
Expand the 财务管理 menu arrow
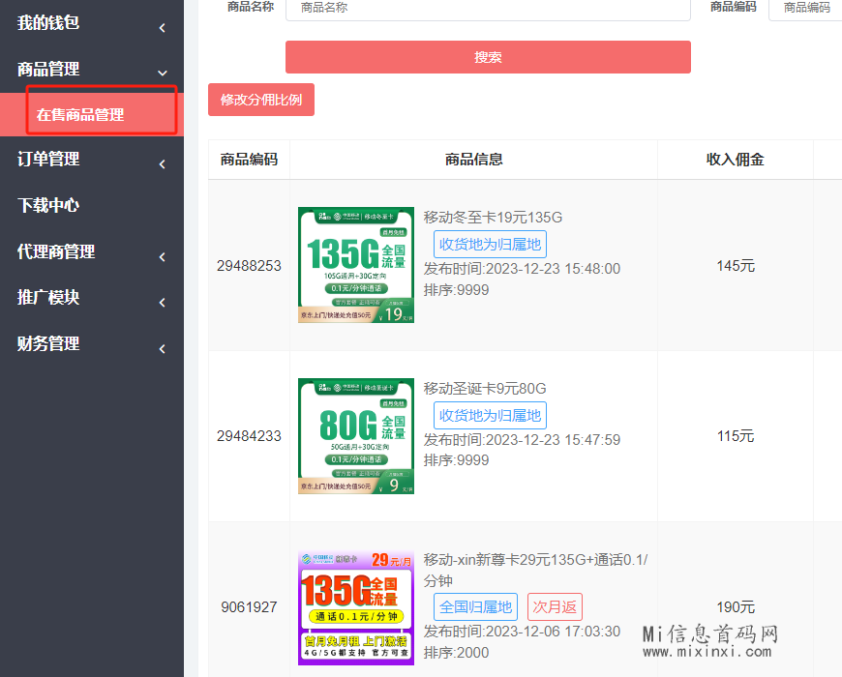click(162, 348)
